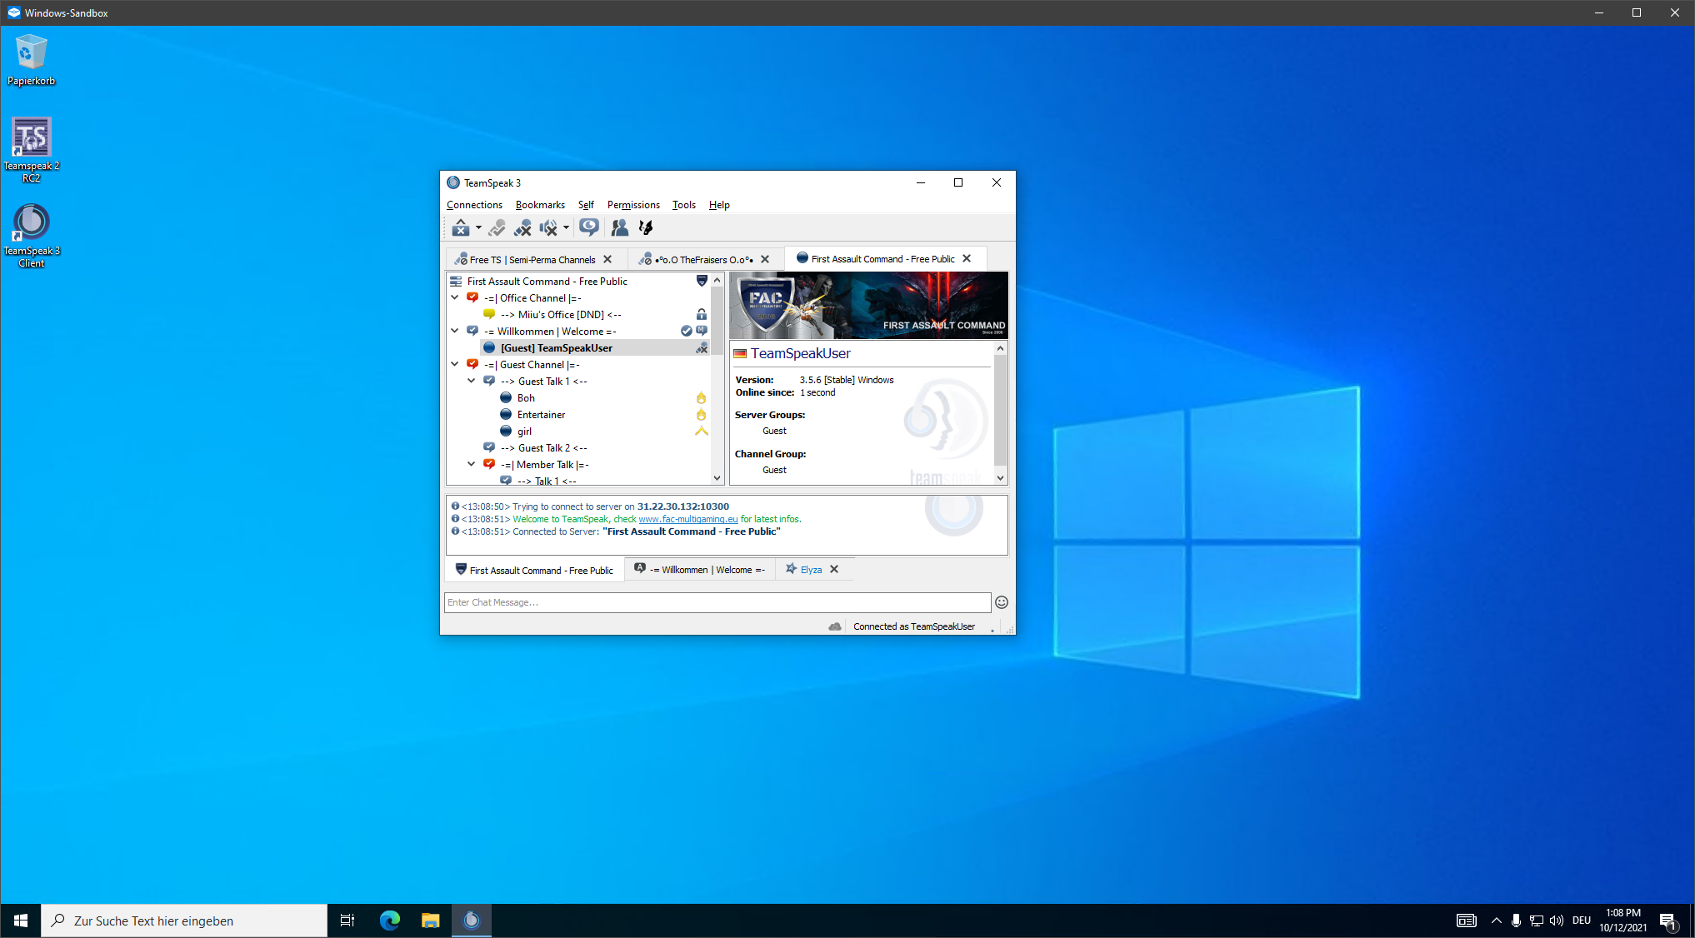Click the subscribe to all channels icon

(x=589, y=227)
